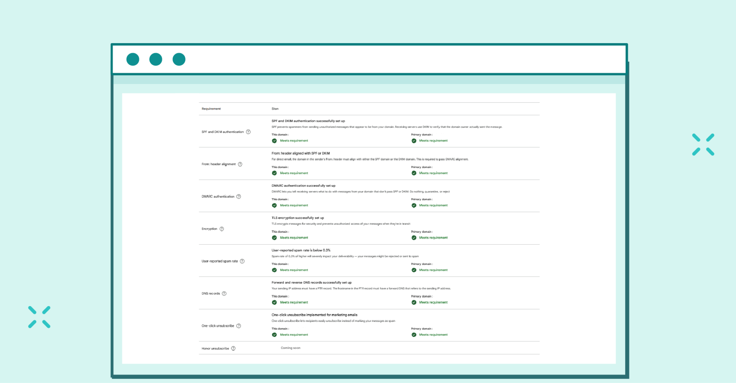Open help for From: header alignment
The height and width of the screenshot is (383, 736).
point(241,164)
